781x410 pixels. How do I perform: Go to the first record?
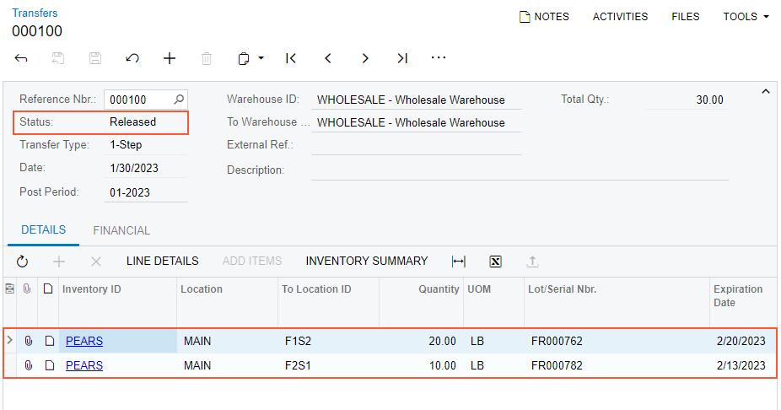click(291, 58)
